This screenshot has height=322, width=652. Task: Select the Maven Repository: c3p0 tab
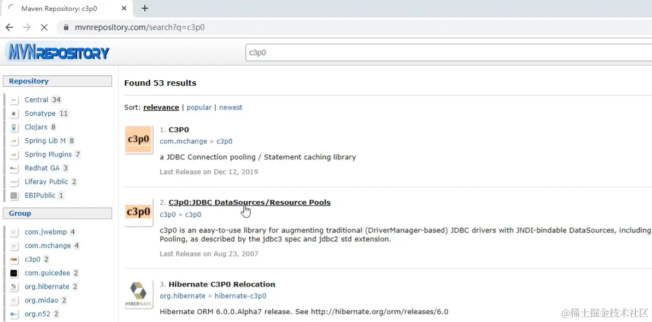(x=67, y=8)
